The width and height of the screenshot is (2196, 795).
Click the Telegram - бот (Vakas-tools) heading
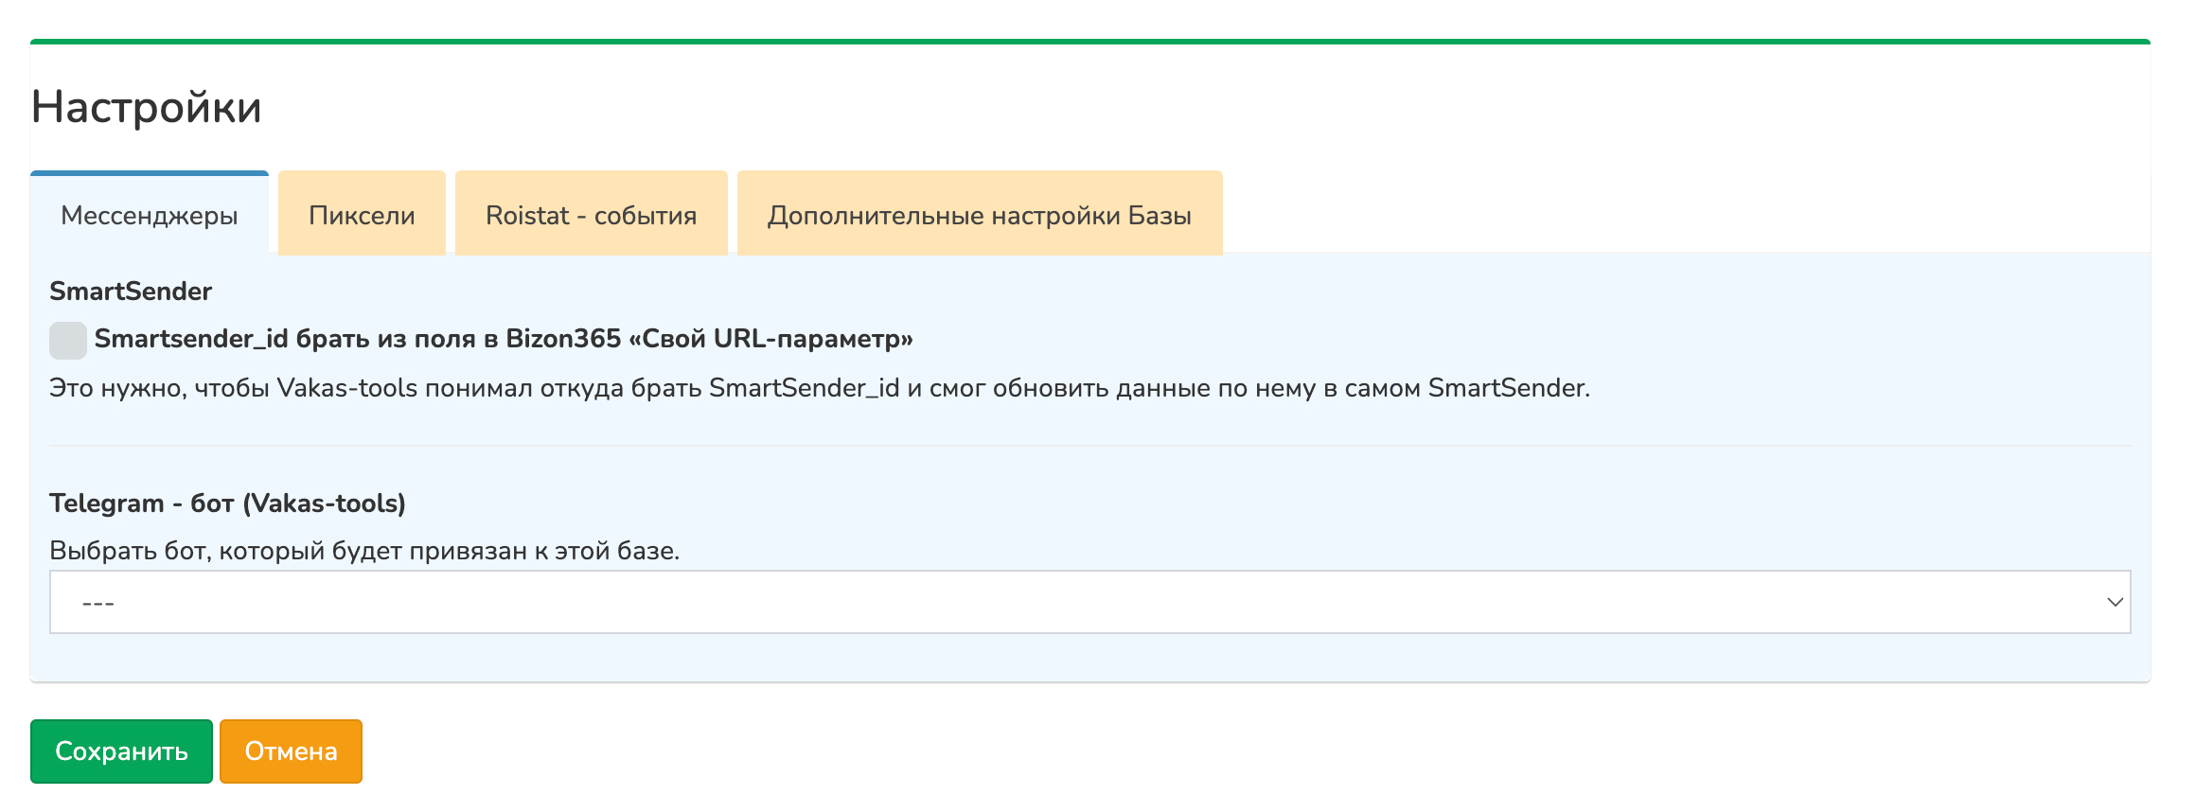[227, 503]
